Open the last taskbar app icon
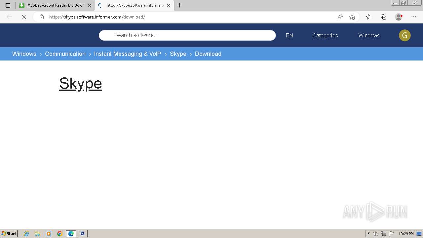 [x=82, y=234]
